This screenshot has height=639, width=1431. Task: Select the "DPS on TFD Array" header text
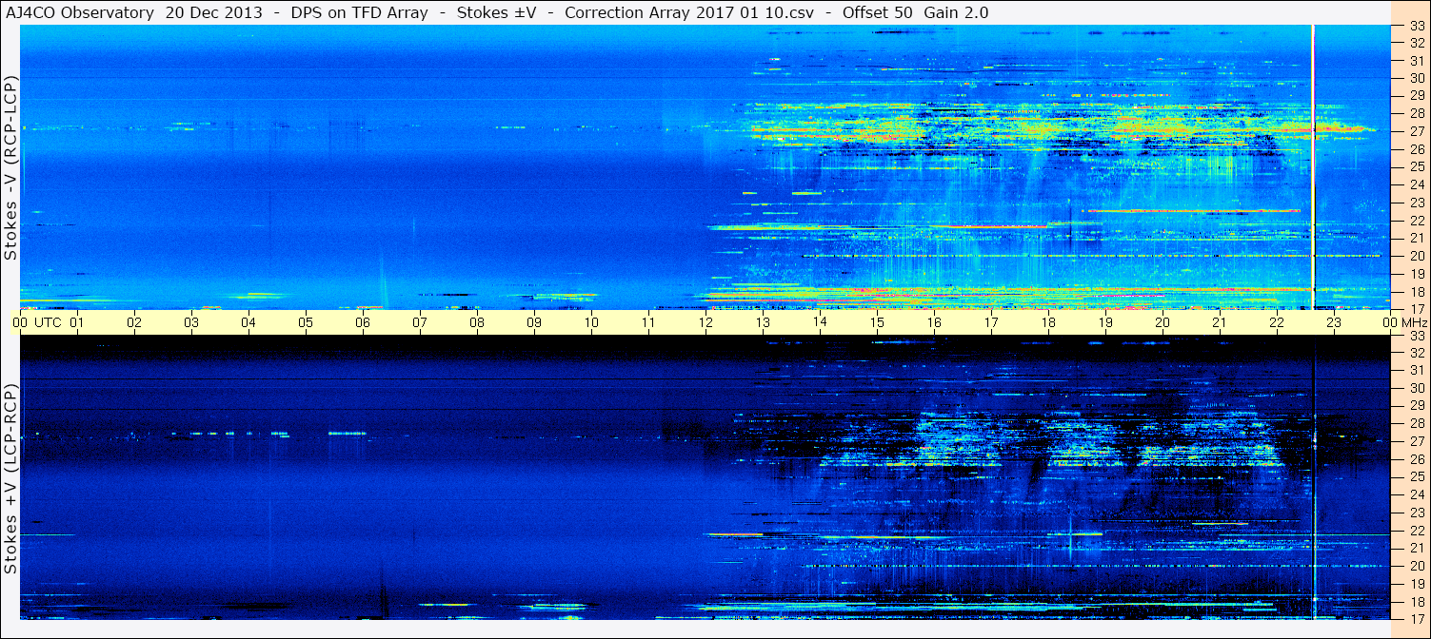point(362,12)
